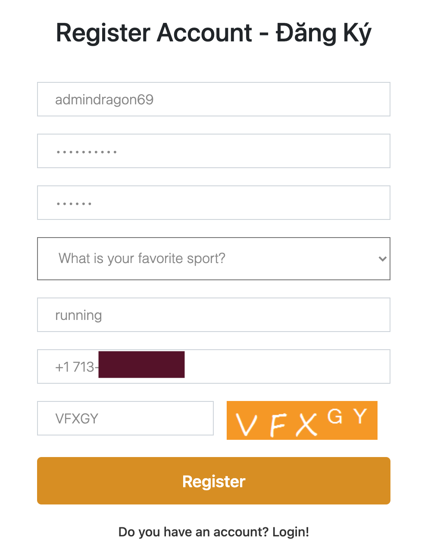
Task: Click the letter F in captcha image
Action: coord(277,425)
